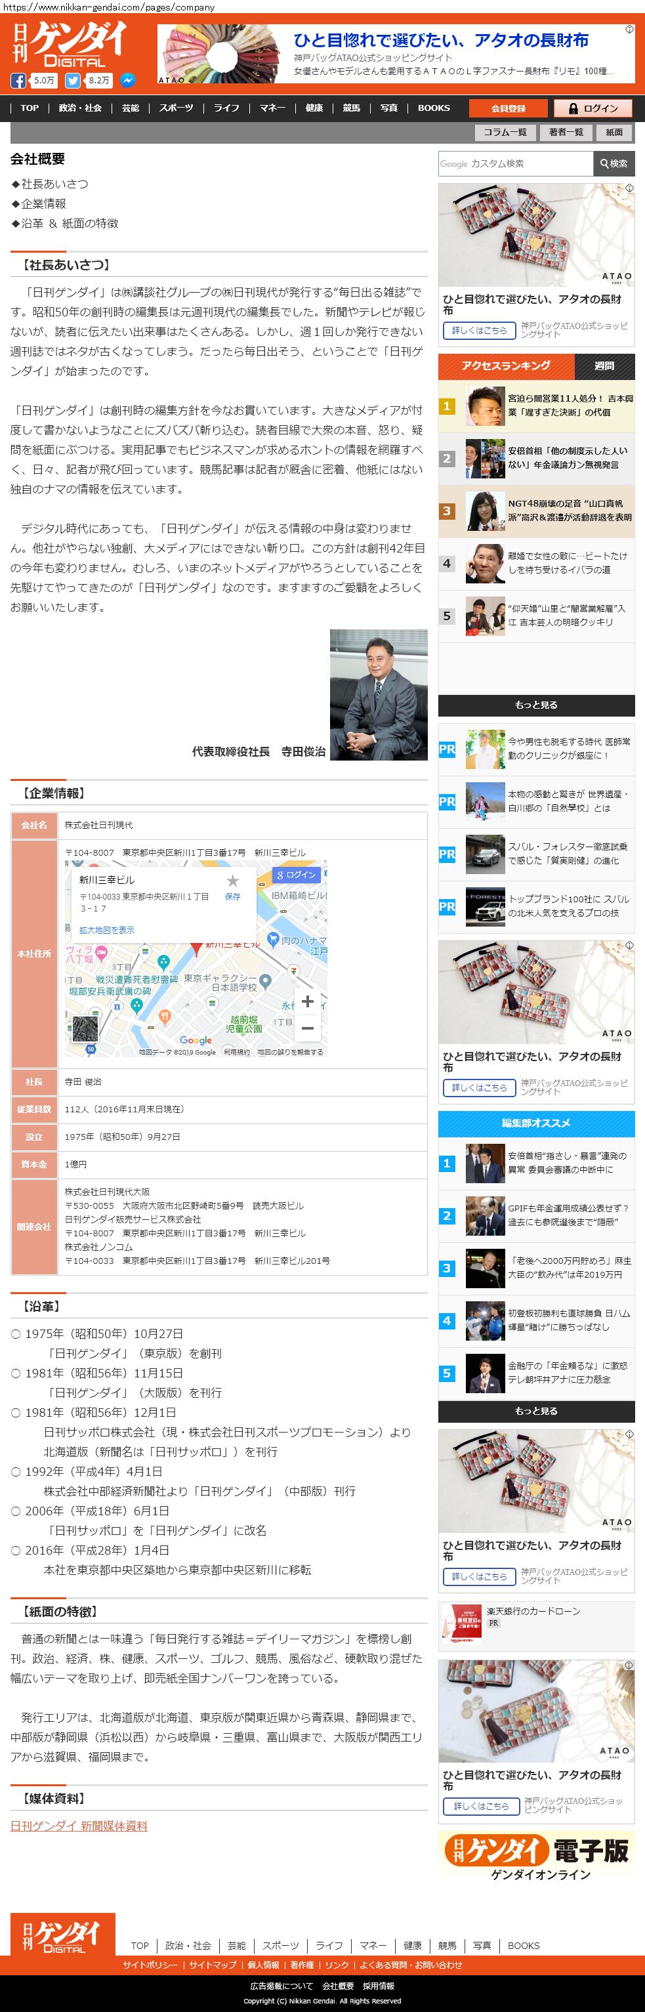Click the orange 会員登録 button

509,108
